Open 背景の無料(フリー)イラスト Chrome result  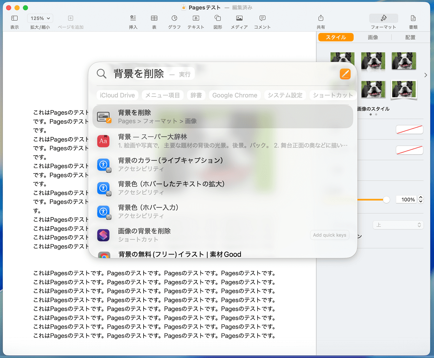pos(223,254)
